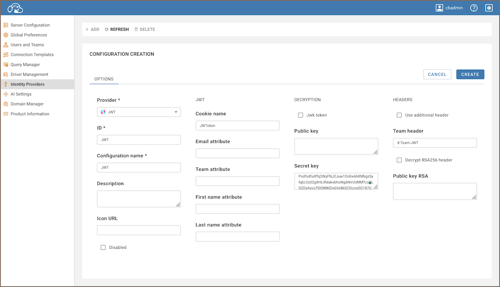The height and width of the screenshot is (287, 500).
Task: Click the Query Manager sidebar icon
Action: (x=6, y=65)
